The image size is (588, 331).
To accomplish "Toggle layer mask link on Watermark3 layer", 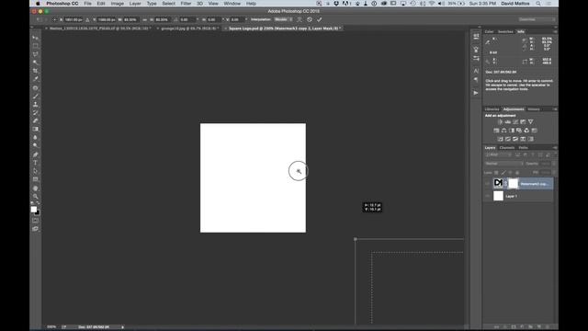I will tap(505, 184).
